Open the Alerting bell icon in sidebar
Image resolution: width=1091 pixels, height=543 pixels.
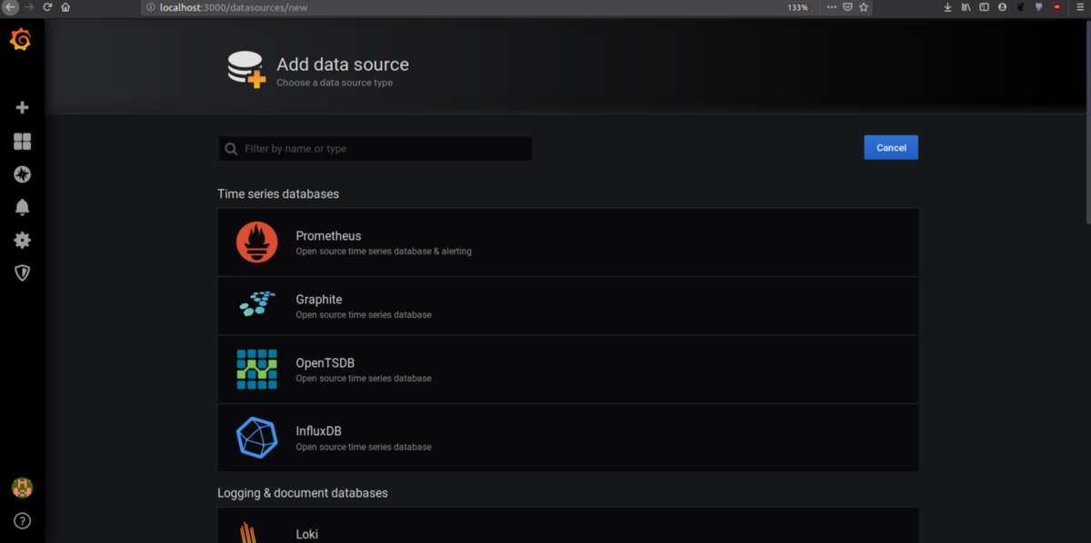point(23,207)
